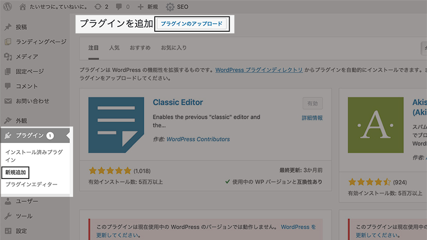Click the plugin update count badge
The height and width of the screenshot is (240, 427).
coord(50,135)
